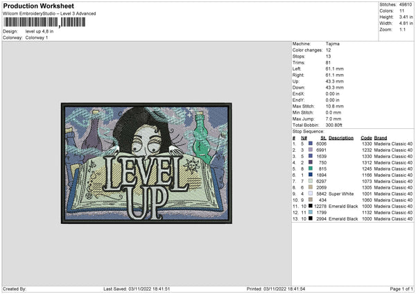Click the 'Page 1 of 1' indicator
The image size is (416, 294).
point(401,288)
